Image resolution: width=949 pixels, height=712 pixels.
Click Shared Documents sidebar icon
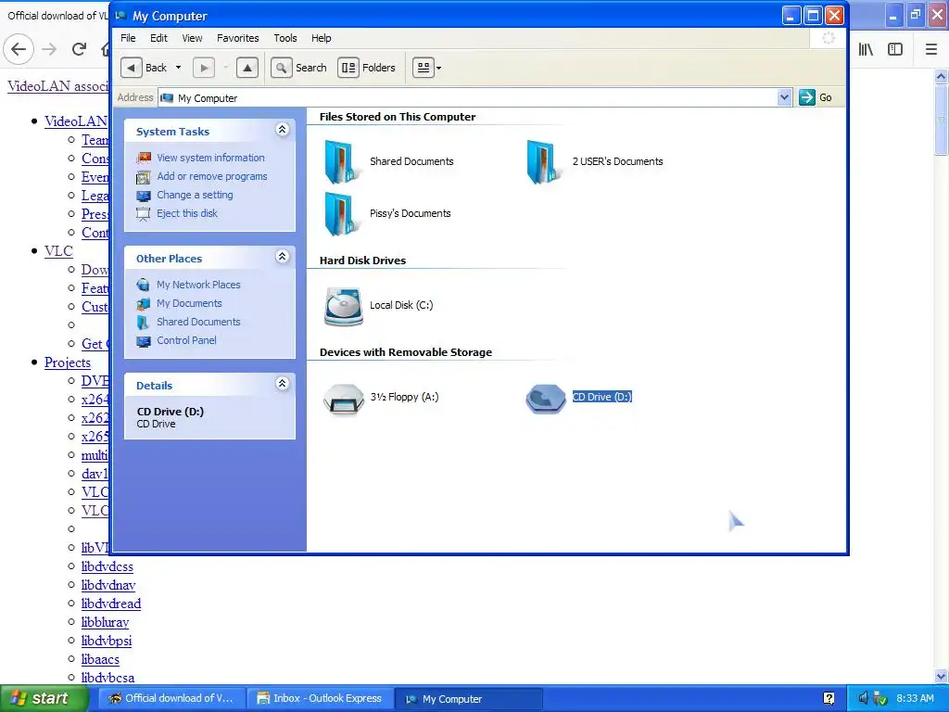(x=144, y=322)
